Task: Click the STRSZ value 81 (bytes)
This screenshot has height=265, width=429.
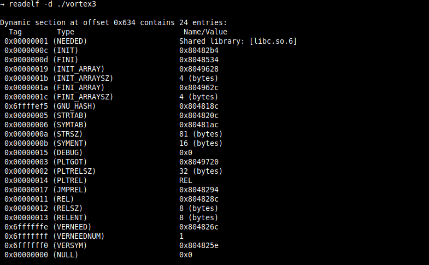Action: click(199, 134)
